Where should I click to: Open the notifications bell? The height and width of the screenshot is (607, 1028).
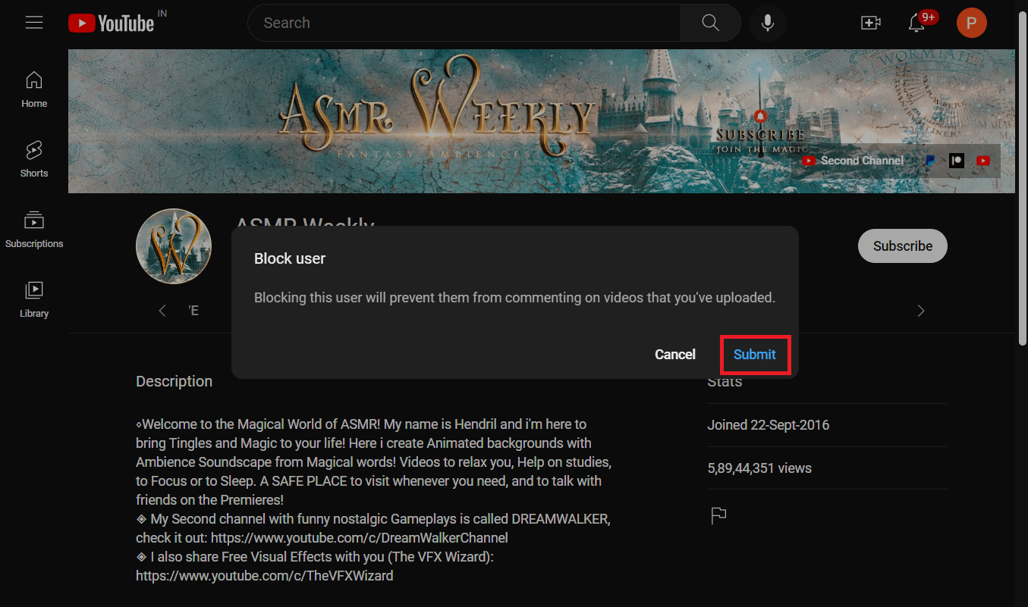(x=915, y=23)
